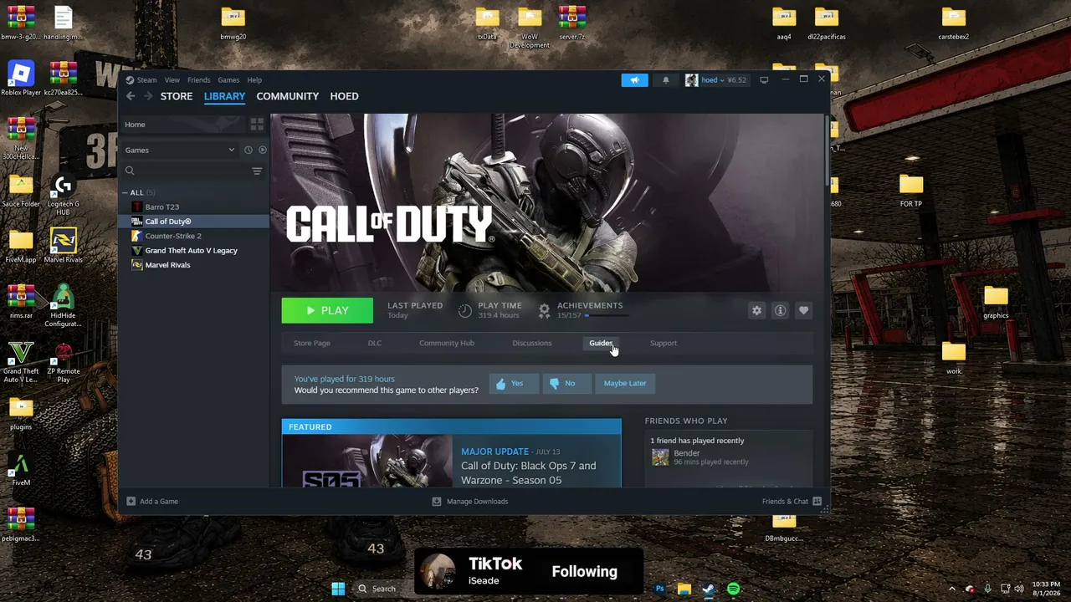Open the Store Page link
Viewport: 1071px width, 602px height.
(x=312, y=343)
